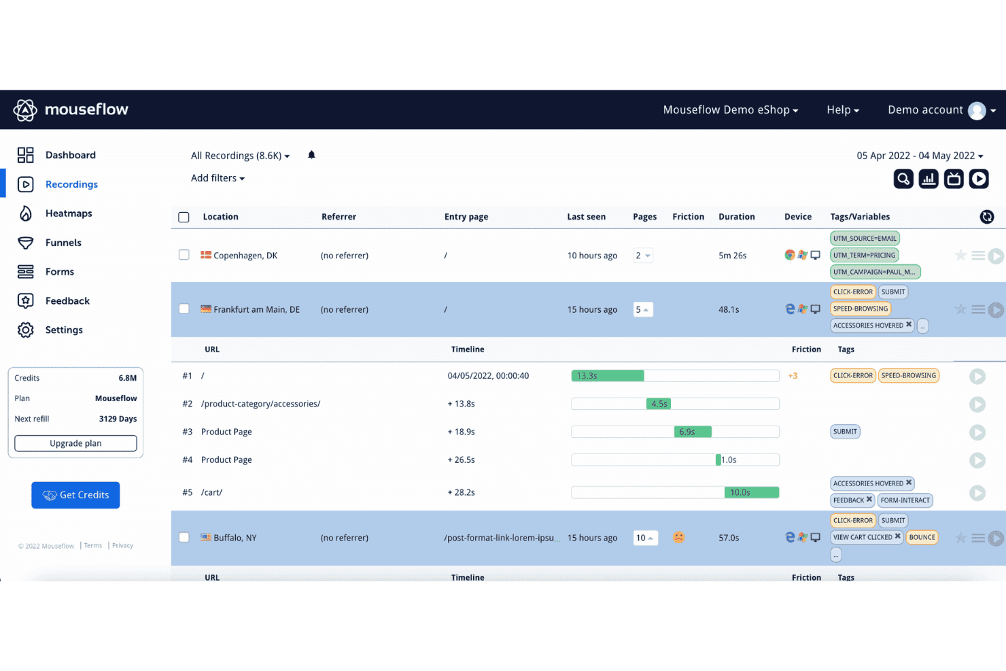Viewport: 1006px width, 671px height.
Task: Open the bar chart stats icon
Action: pos(929,179)
